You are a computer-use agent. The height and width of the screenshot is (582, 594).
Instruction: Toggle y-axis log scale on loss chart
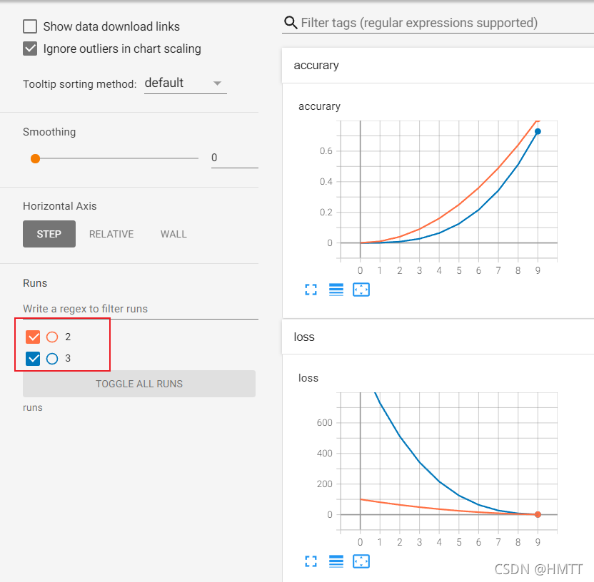tap(336, 561)
